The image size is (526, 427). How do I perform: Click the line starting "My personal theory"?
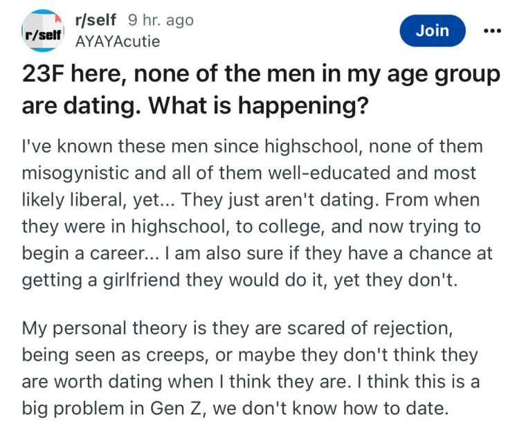click(237, 329)
